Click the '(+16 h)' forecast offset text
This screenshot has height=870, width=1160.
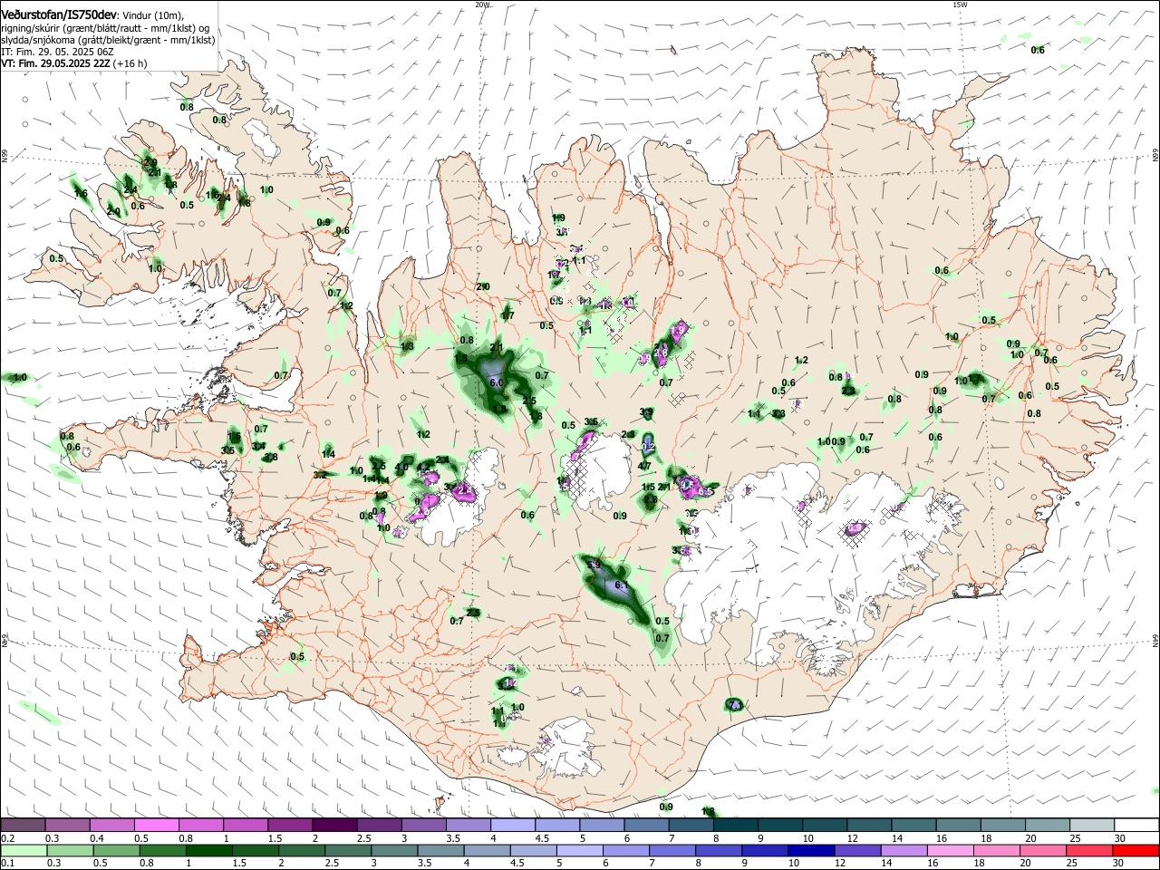click(130, 63)
